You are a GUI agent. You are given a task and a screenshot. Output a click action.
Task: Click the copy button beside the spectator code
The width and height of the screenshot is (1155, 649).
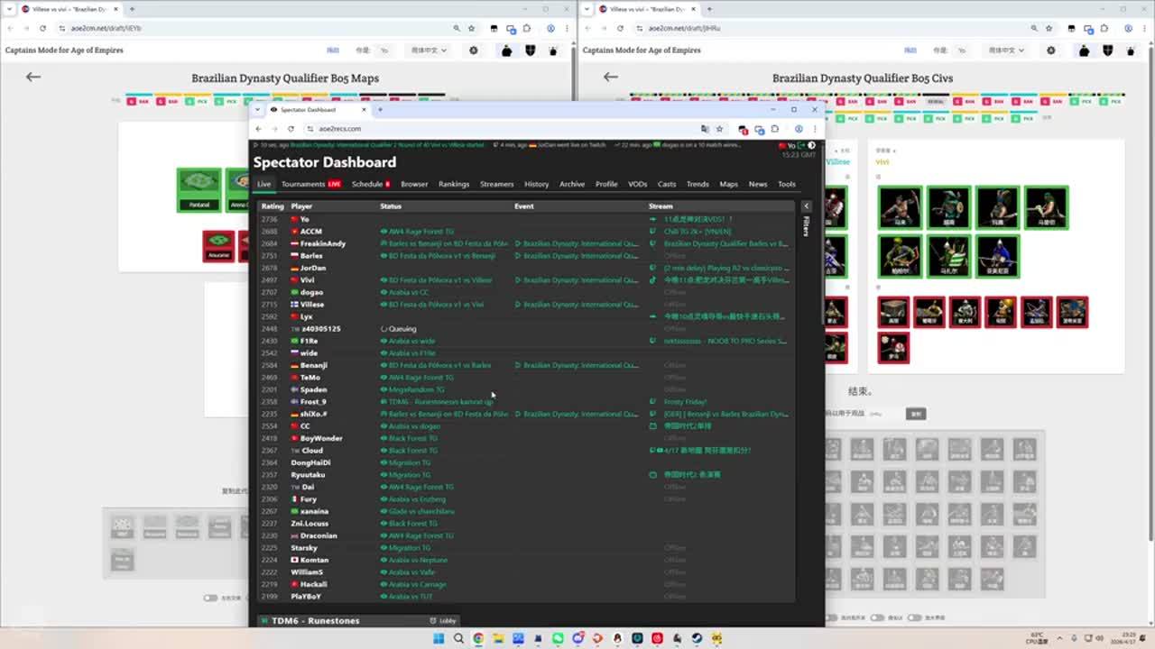click(916, 414)
